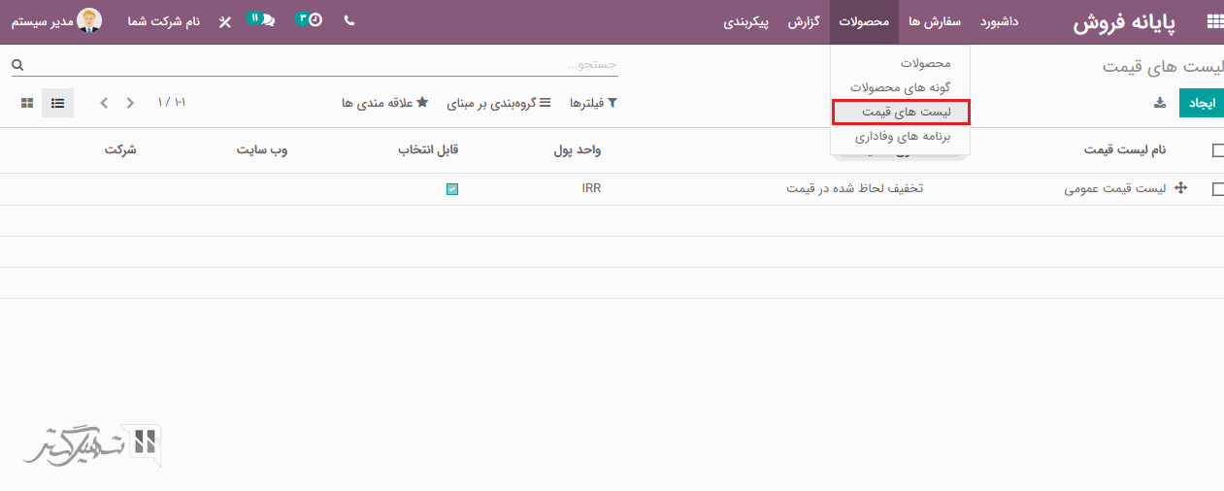Toggle the قابل انتخاب checkbox in row
Image resolution: width=1224 pixels, height=491 pixels.
pyautogui.click(x=452, y=189)
